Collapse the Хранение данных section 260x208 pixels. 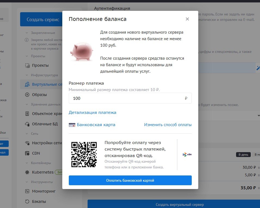pyautogui.click(x=27, y=104)
